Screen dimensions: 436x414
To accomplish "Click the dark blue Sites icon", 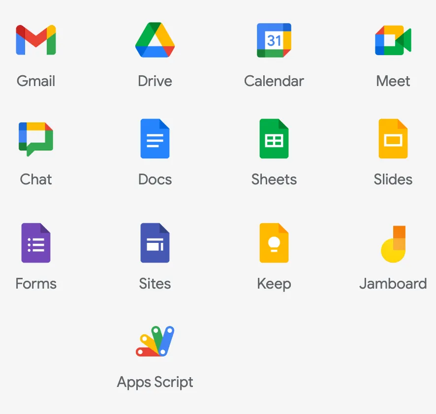I will click(x=155, y=243).
